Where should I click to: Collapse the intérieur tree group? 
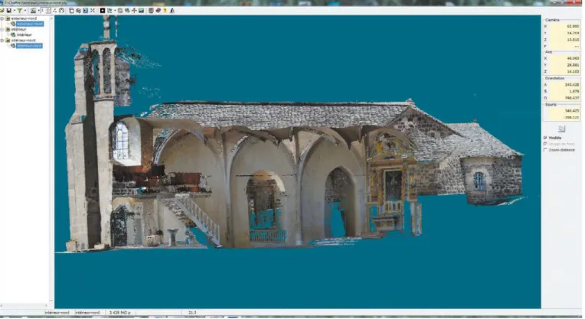(2, 29)
